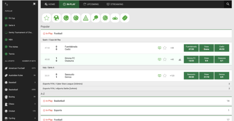Click the favourites star sport filter
234x121 pixels.
(x=47, y=18)
